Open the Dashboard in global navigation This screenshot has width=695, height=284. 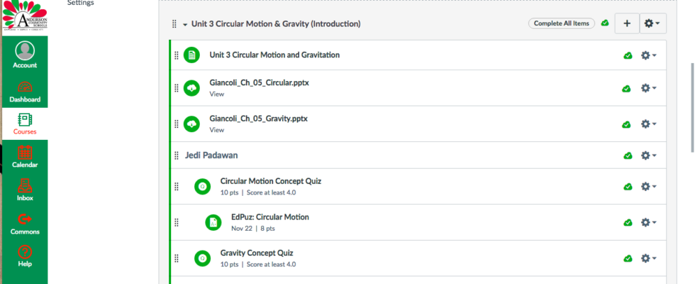(25, 91)
